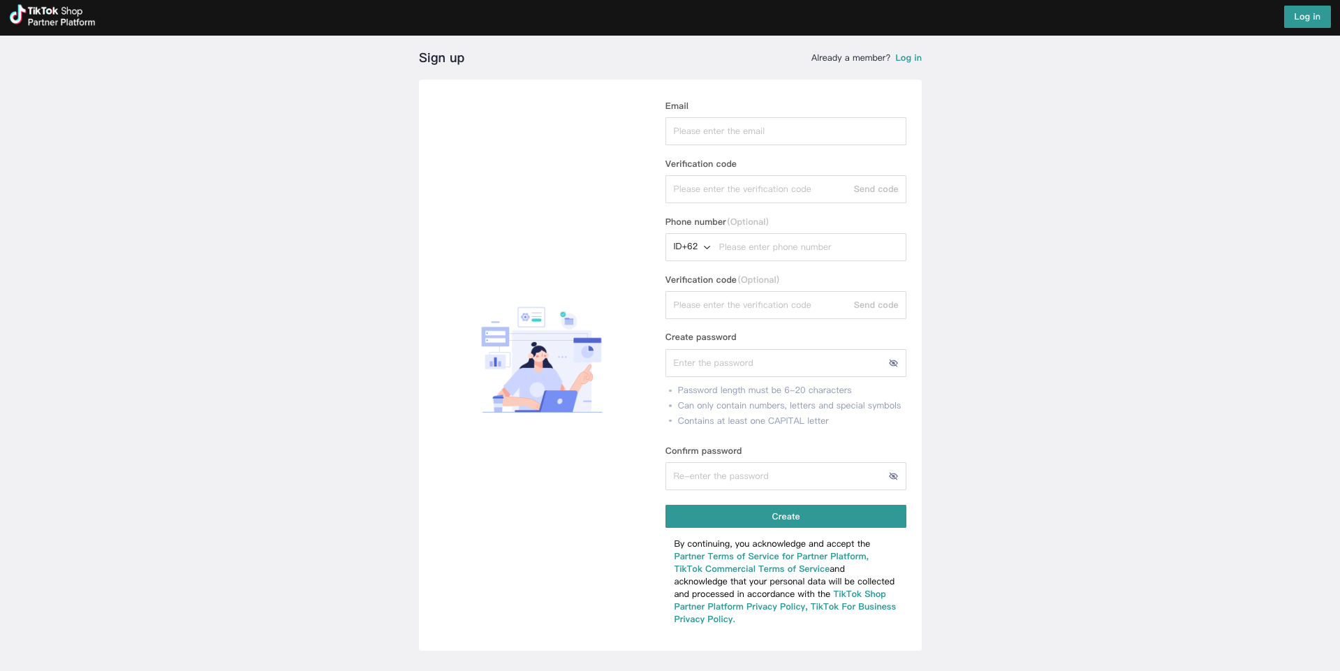1340x671 pixels.
Task: Click the Create account button
Action: (786, 517)
